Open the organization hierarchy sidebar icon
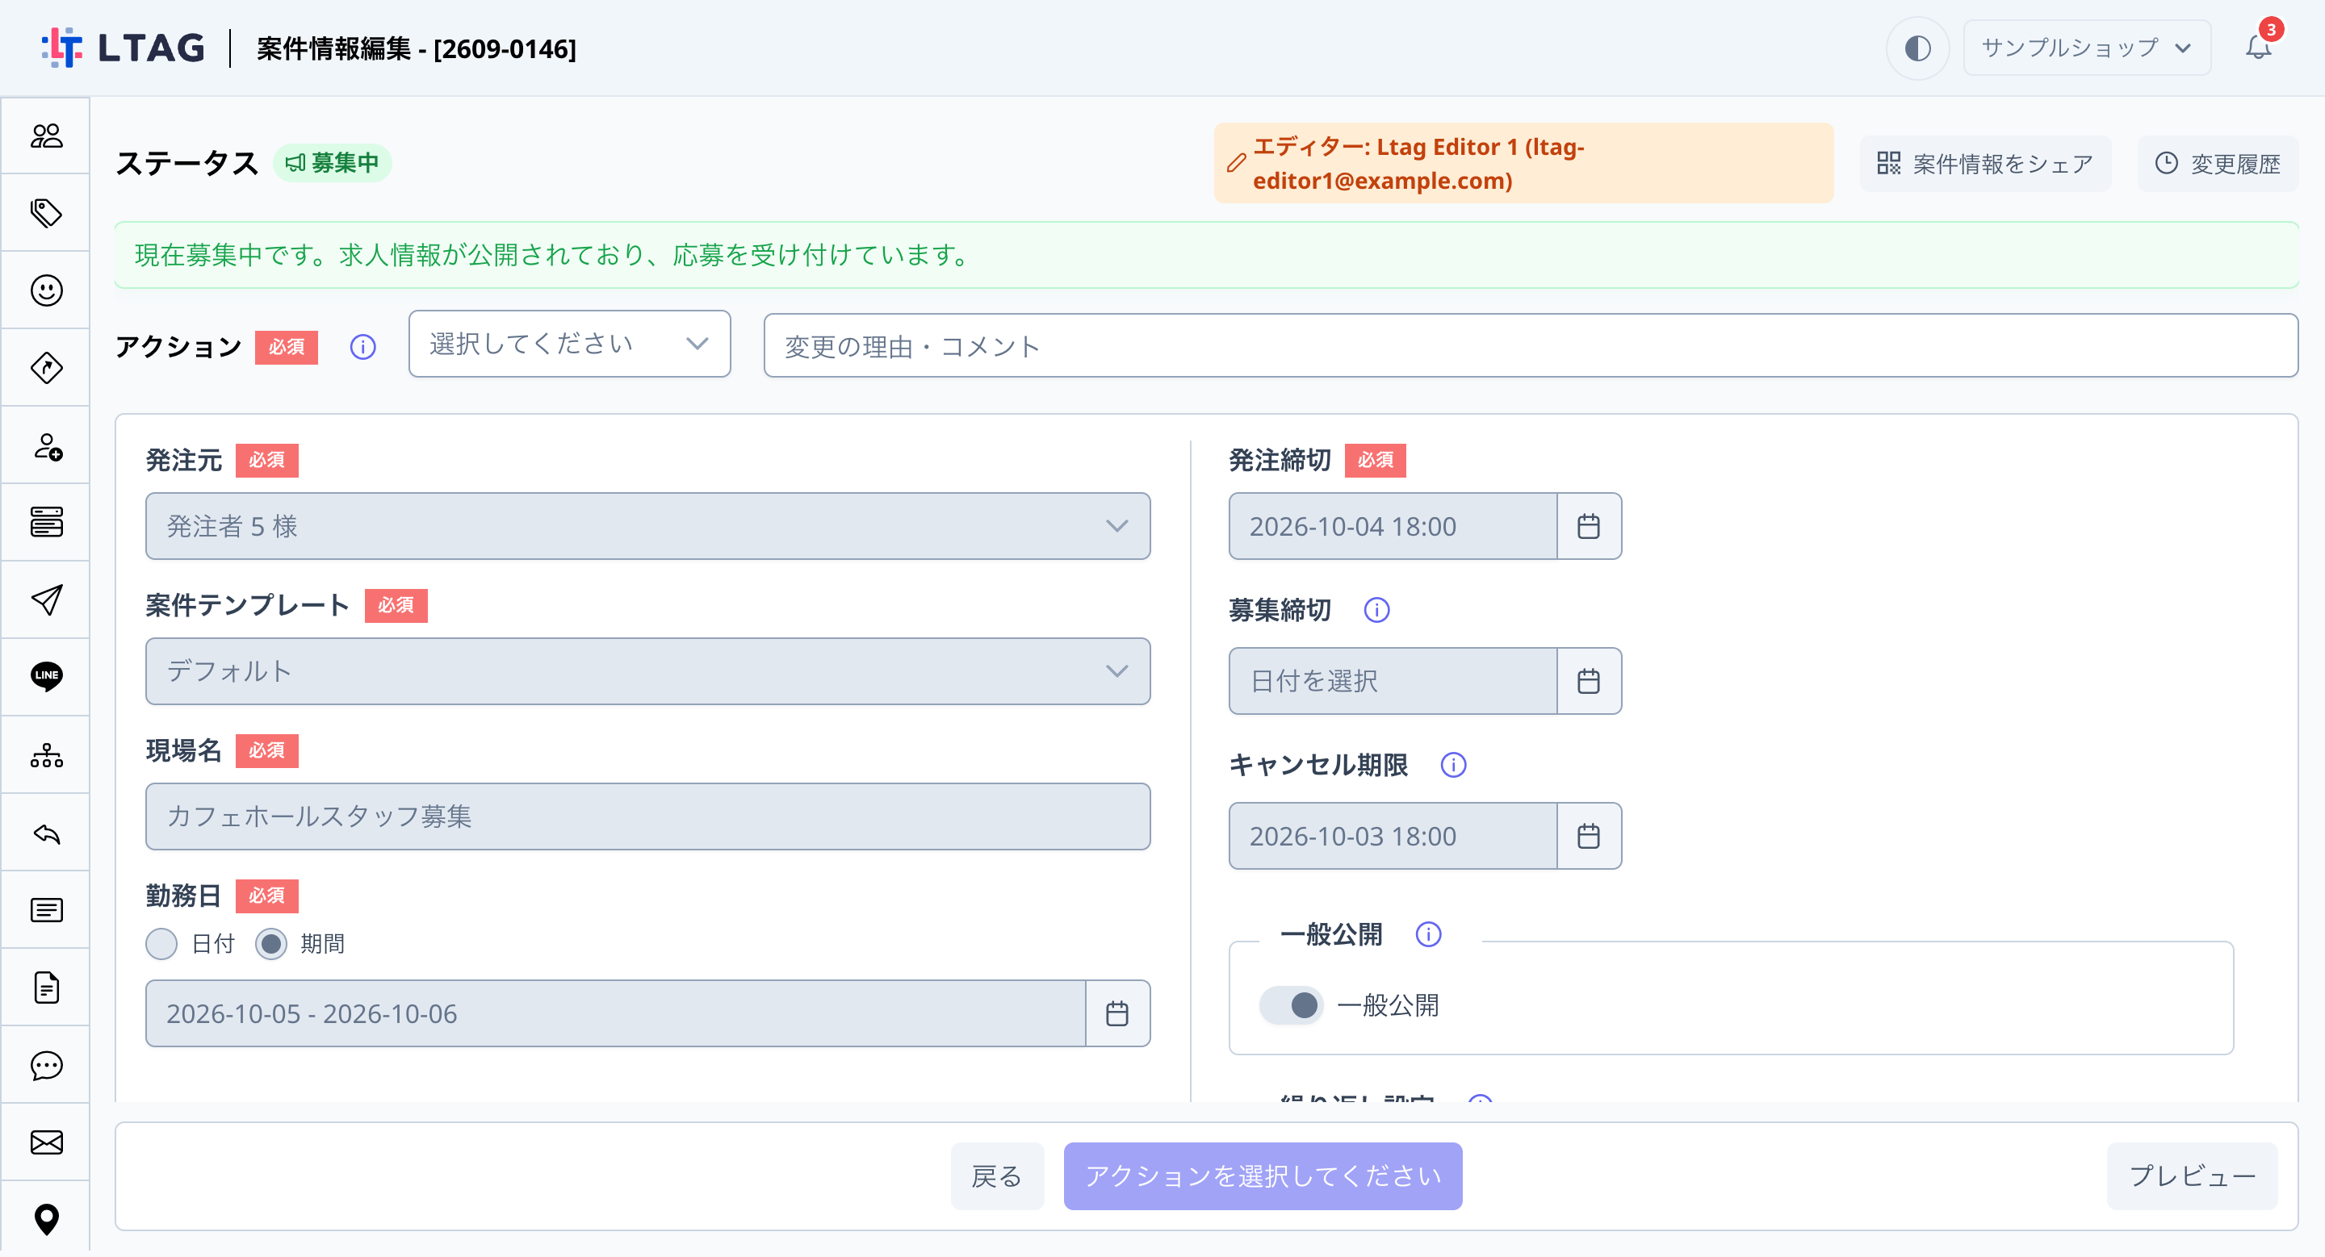The width and height of the screenshot is (2325, 1257). tap(46, 754)
